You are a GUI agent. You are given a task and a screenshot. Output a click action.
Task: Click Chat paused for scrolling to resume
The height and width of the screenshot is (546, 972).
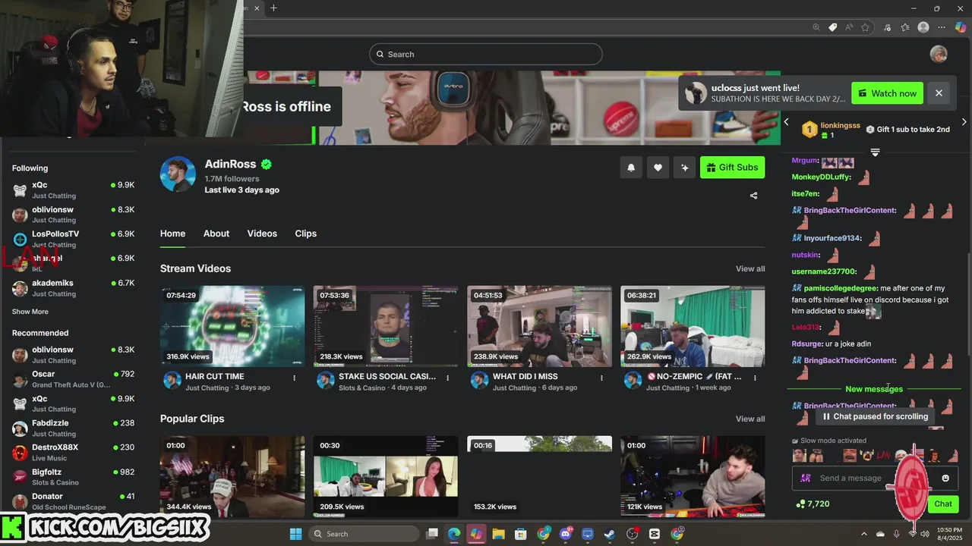[874, 416]
